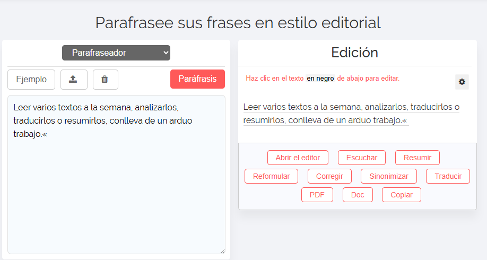Click the editable output text in Edición
The width and height of the screenshot is (487, 260).
351,114
